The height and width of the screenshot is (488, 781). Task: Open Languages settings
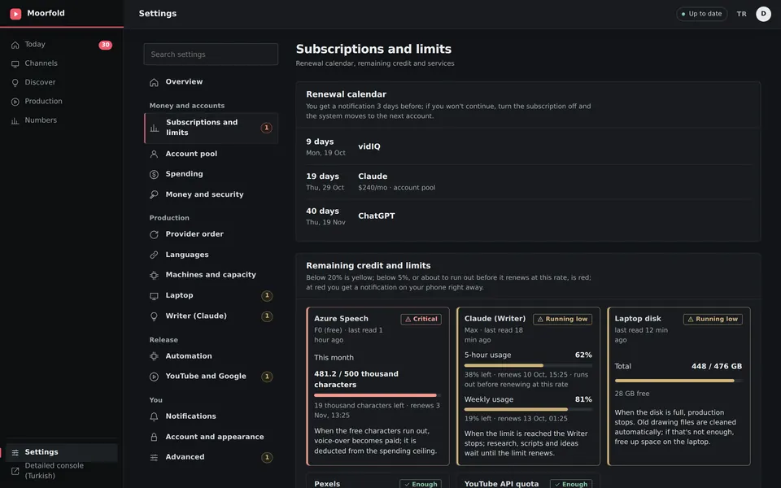(x=211, y=255)
